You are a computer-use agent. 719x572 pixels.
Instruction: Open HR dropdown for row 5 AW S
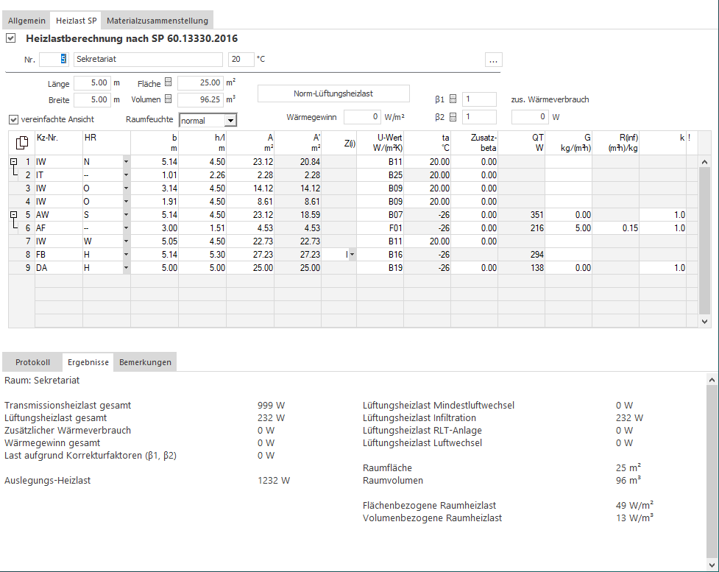[x=126, y=215]
